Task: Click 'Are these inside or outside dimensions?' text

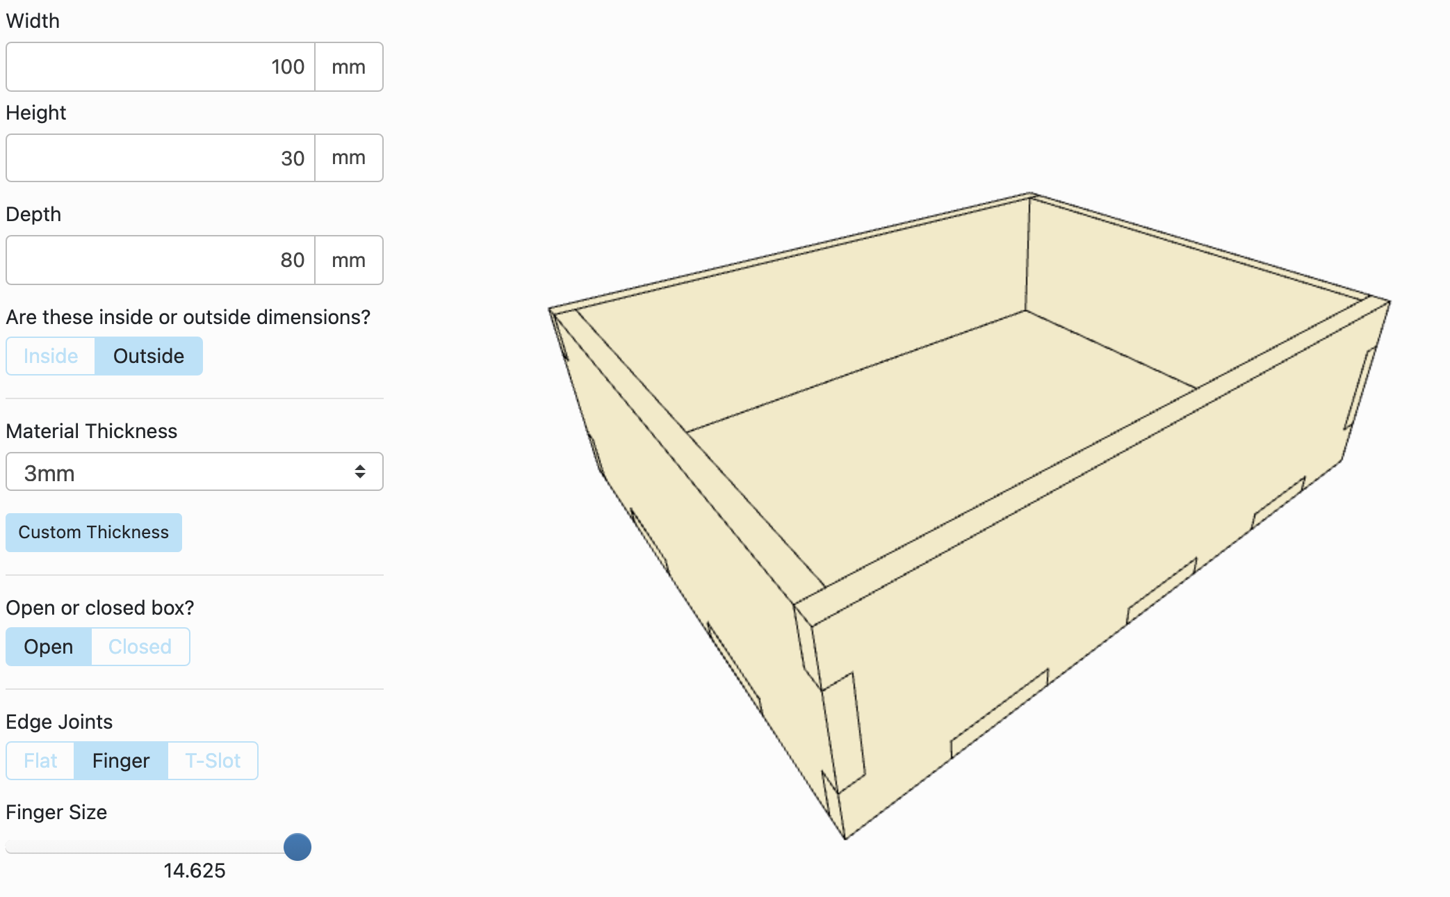Action: [188, 317]
